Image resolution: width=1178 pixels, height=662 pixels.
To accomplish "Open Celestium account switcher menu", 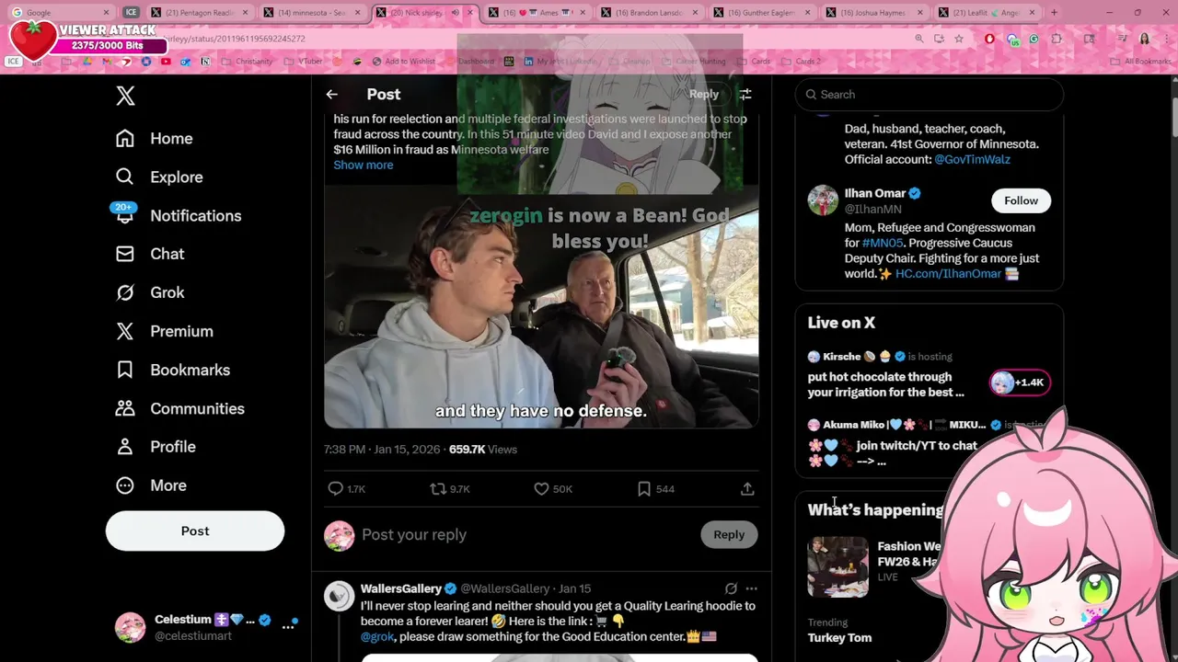I will coord(207,627).
